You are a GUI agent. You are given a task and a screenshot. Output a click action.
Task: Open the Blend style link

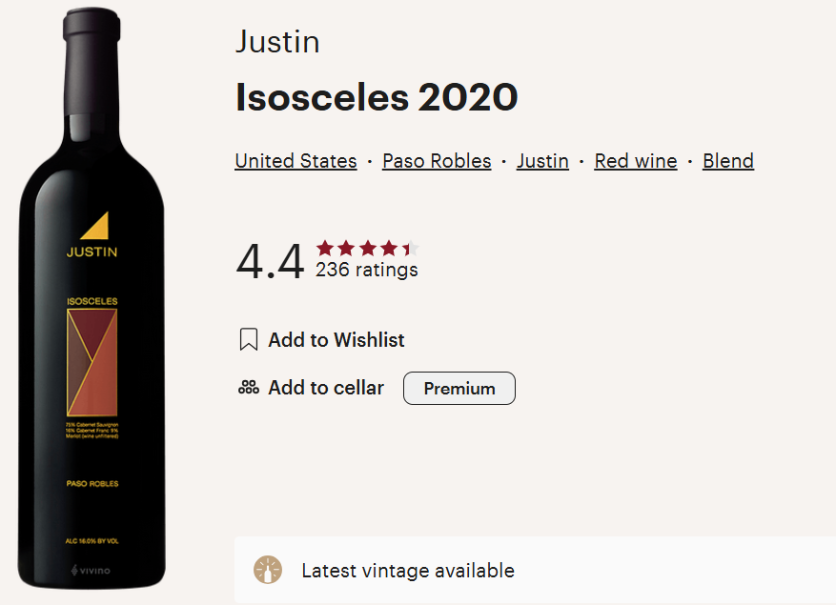pos(727,161)
